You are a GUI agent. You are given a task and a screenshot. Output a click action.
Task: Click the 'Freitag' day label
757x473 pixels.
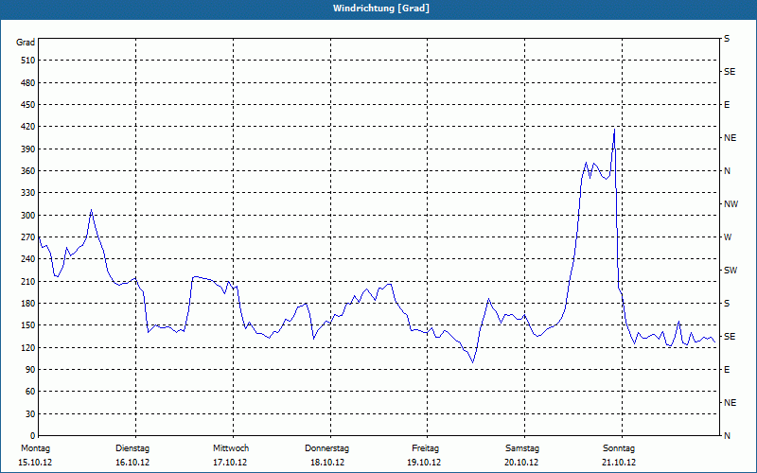tap(425, 448)
